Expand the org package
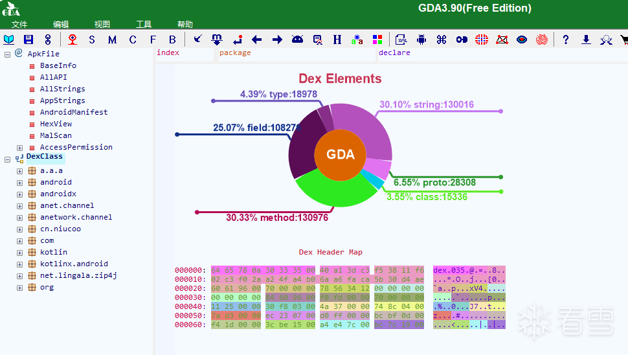The width and height of the screenshot is (628, 355). coord(19,288)
